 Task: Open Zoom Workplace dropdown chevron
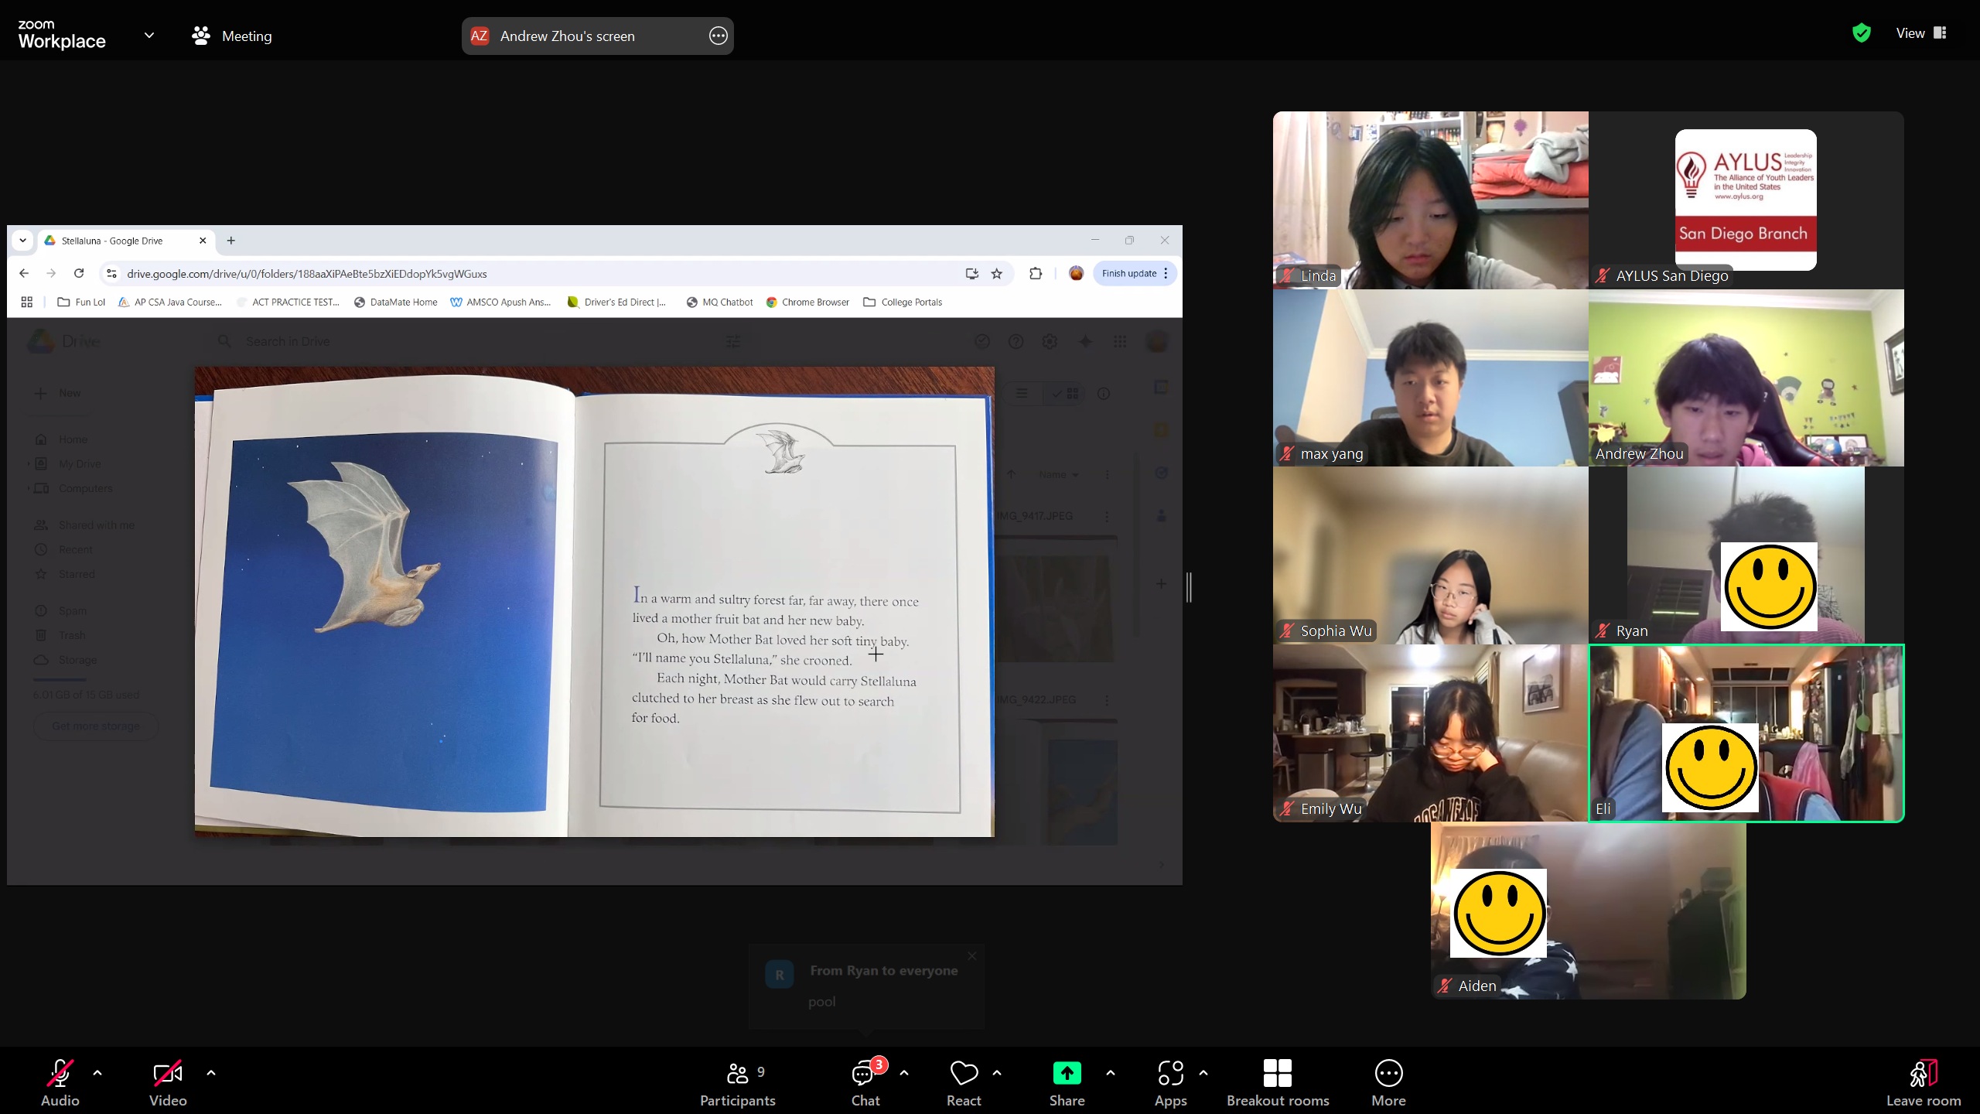149,35
